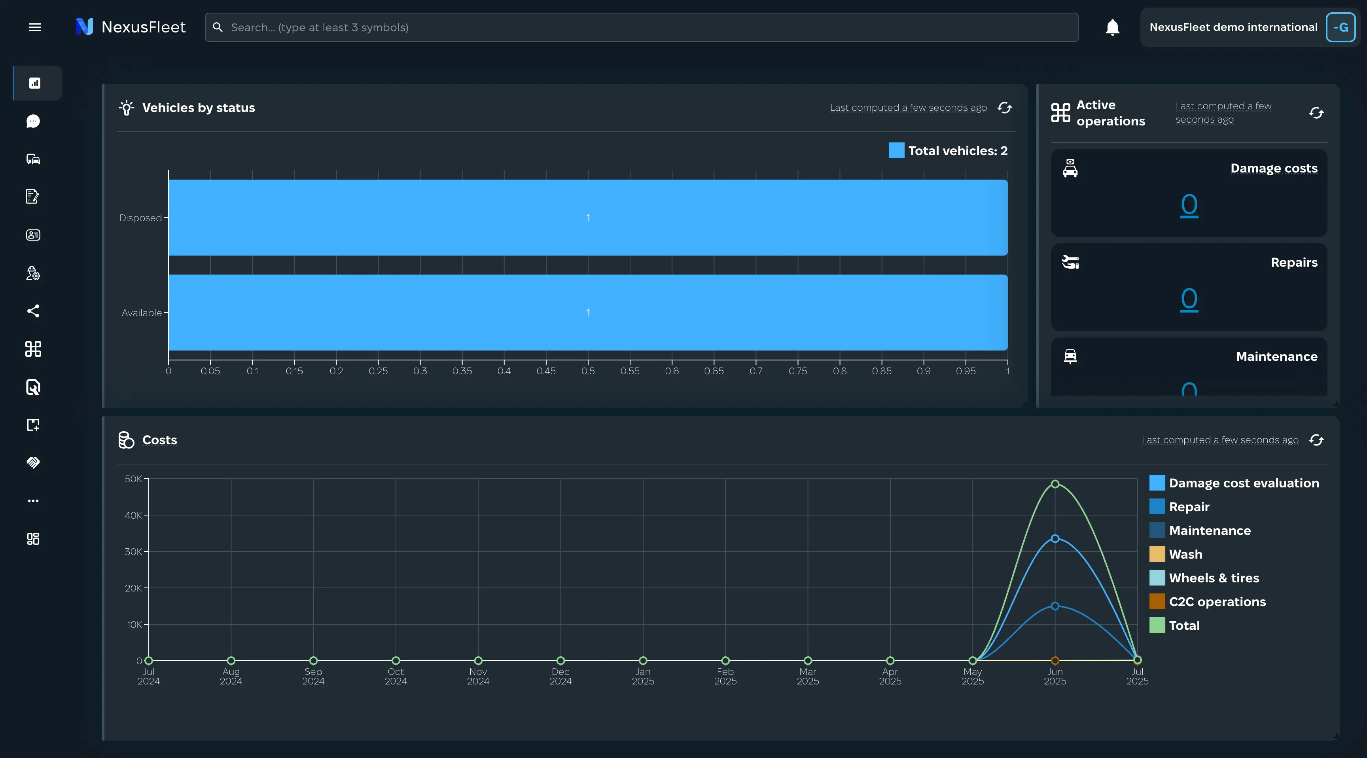Image resolution: width=1367 pixels, height=758 pixels.
Task: Click the Maintenance legend color swatch
Action: coord(1157,530)
